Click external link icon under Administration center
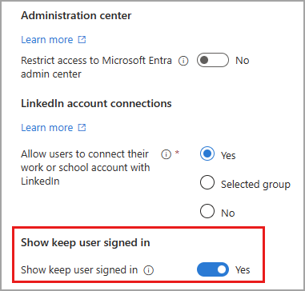 [82, 40]
